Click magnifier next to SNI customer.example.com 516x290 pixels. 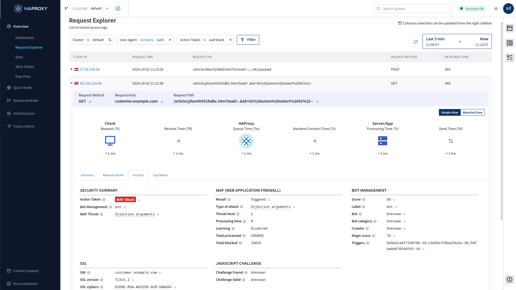pos(160,273)
